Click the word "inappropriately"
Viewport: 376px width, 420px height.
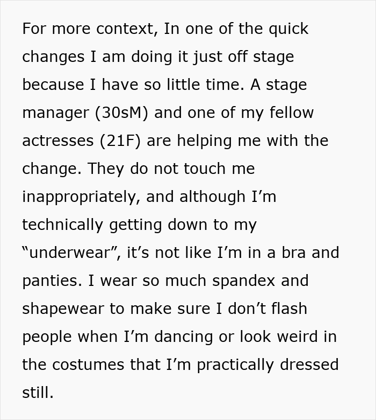point(81,197)
